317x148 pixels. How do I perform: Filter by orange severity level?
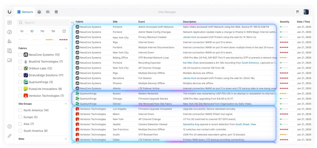click(x=50, y=40)
